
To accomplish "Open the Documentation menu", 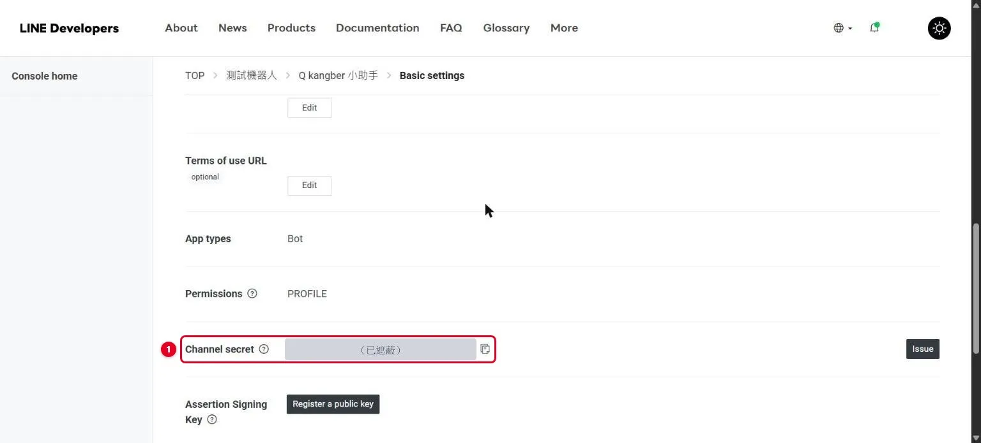I will pyautogui.click(x=377, y=28).
